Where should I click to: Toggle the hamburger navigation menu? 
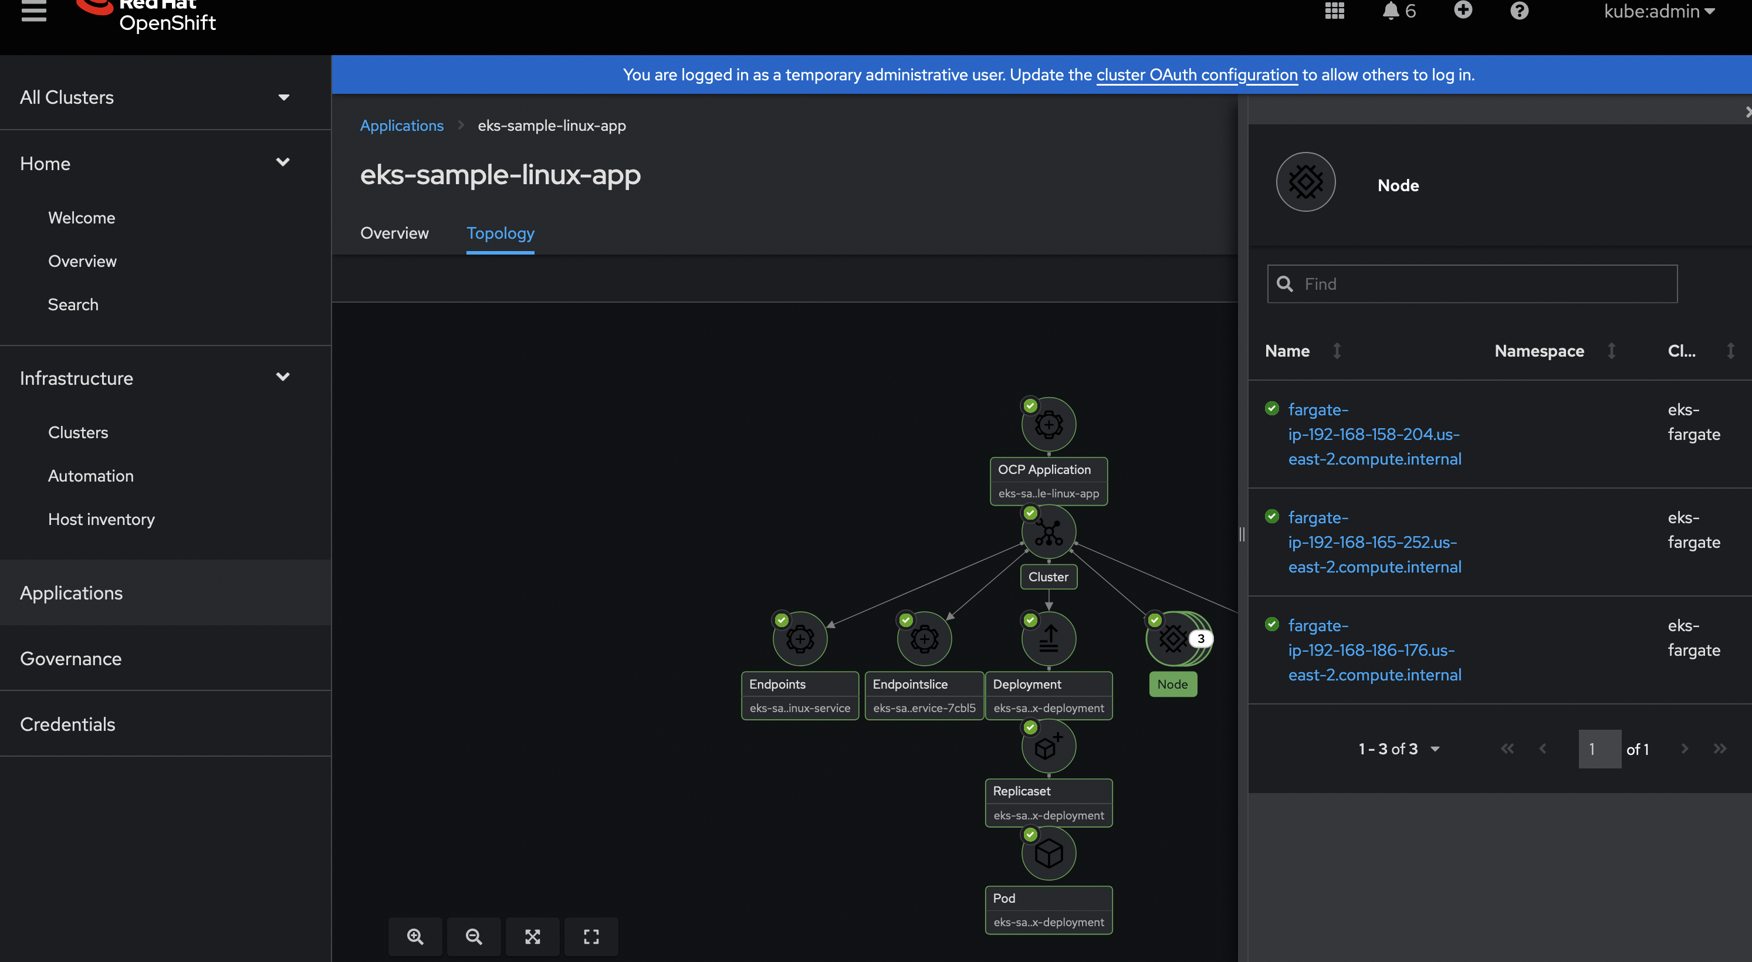(33, 11)
